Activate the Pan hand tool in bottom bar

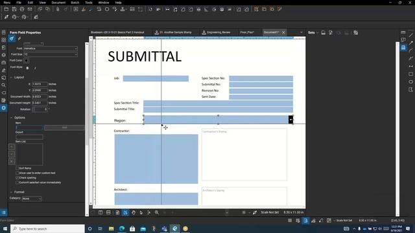pos(134,212)
